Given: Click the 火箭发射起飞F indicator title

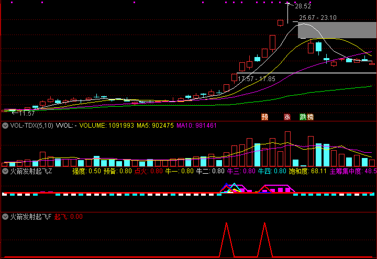Looking at the screenshot, I should click(31, 217).
